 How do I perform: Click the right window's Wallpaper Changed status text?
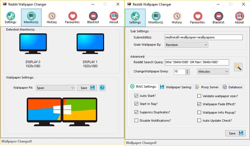[x=141, y=143]
